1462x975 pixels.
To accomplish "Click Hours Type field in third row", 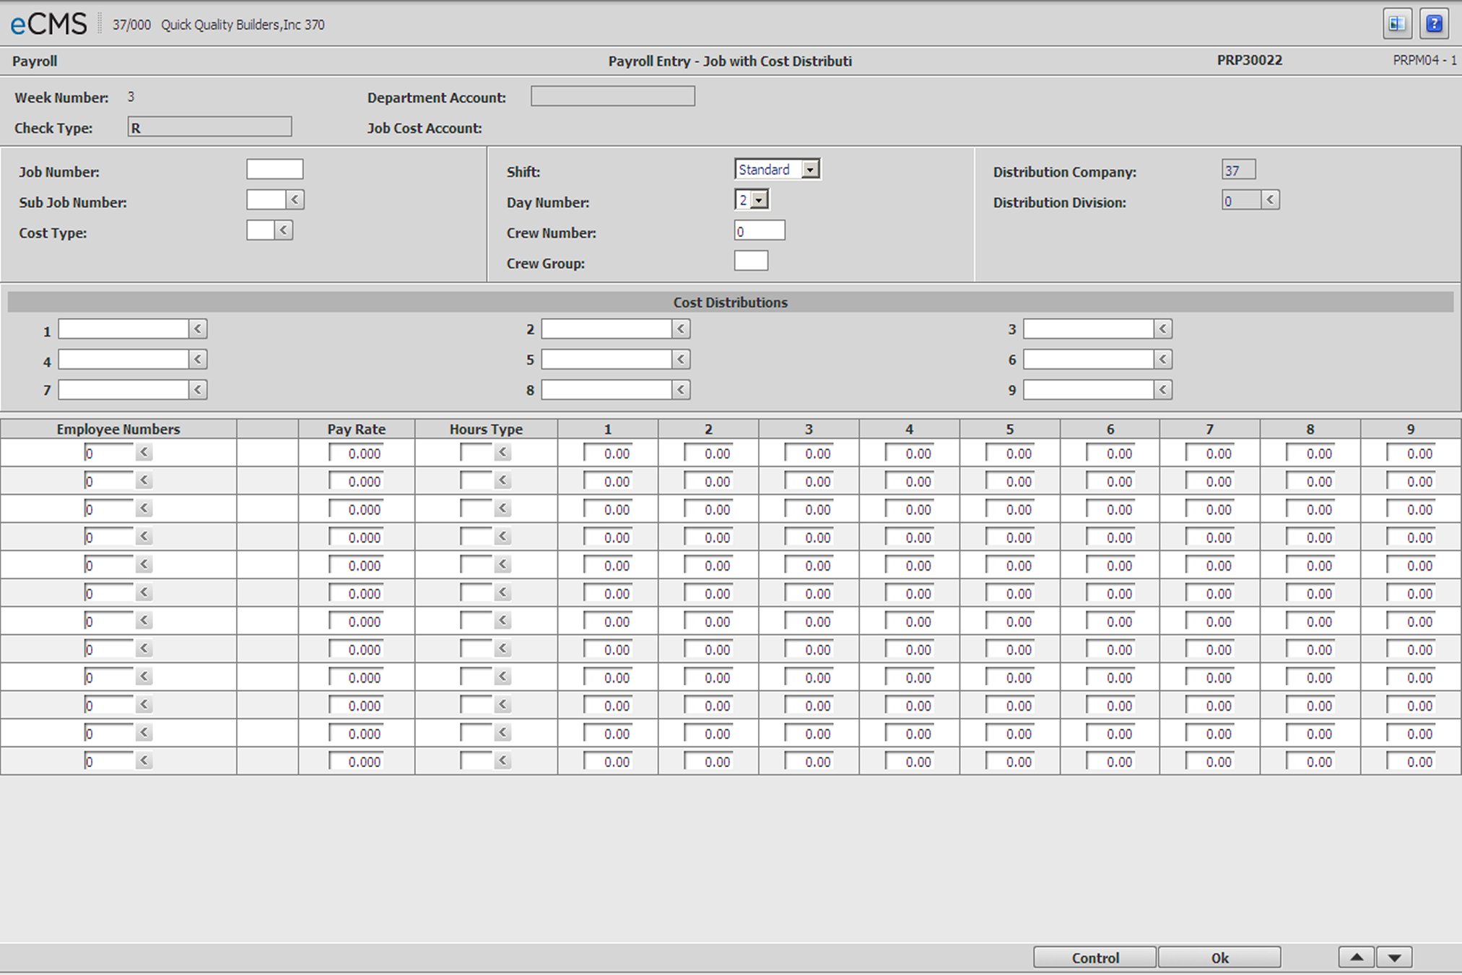I will 476,508.
